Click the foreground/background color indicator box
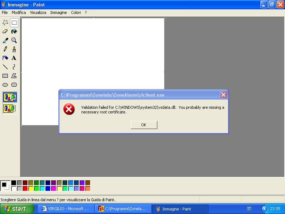285x214 pixels. [5, 185]
